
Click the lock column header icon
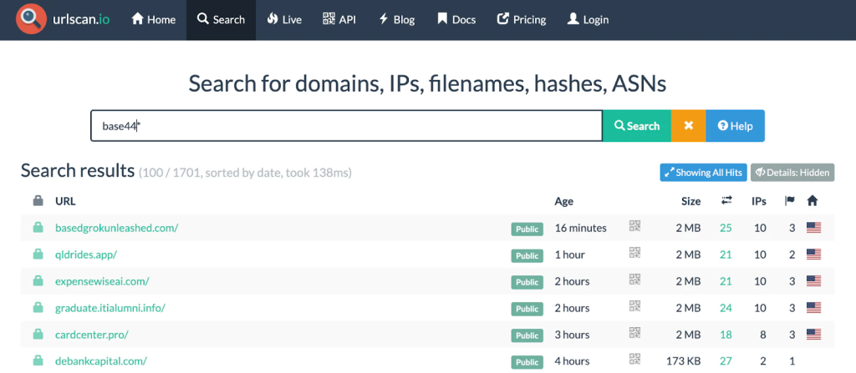(38, 201)
